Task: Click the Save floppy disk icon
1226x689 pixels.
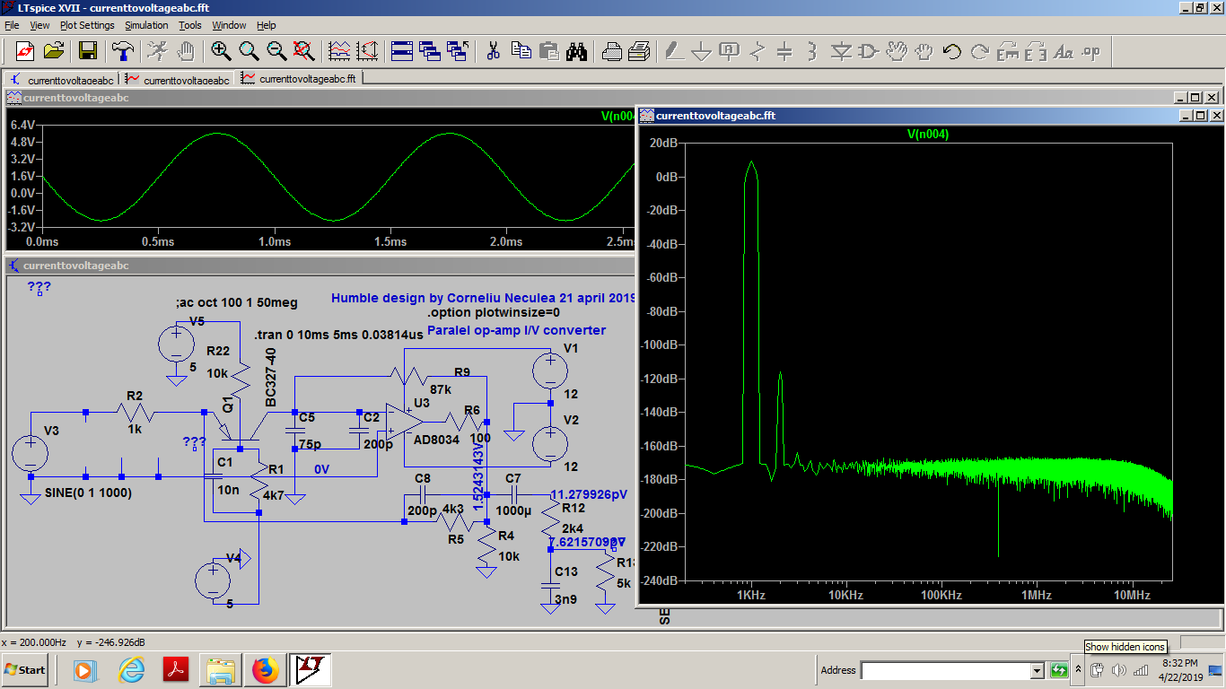Action: tap(87, 50)
